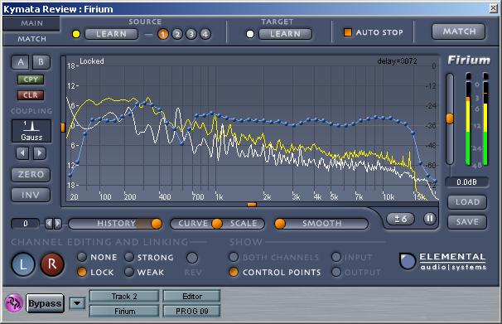Click the 0.0dB gain value field
This screenshot has width=502, height=324.
(x=466, y=182)
